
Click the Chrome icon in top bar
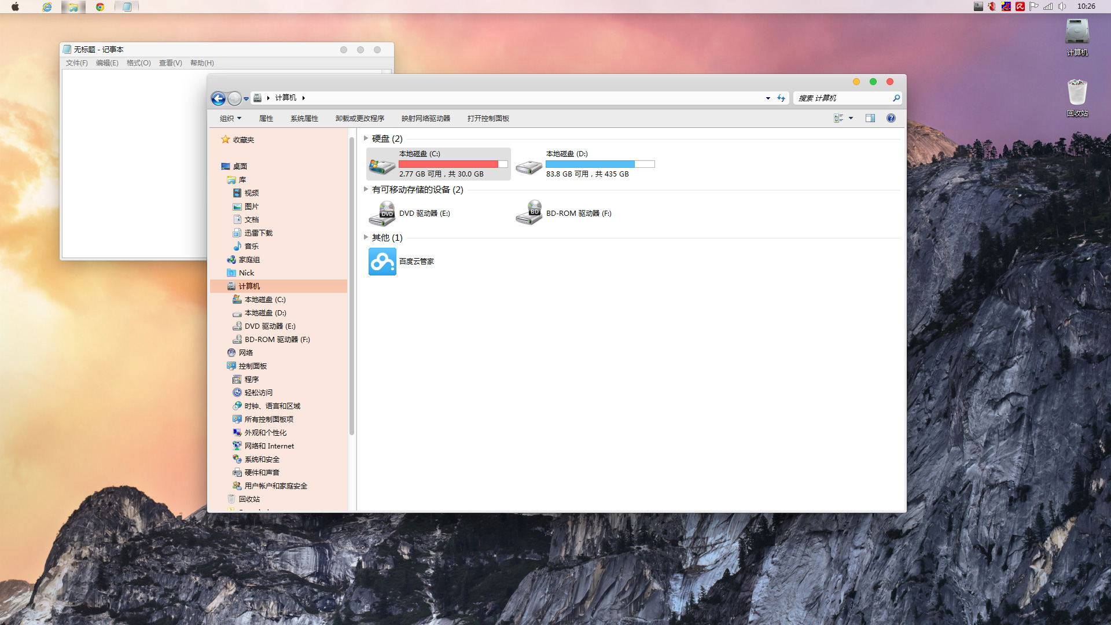100,7
